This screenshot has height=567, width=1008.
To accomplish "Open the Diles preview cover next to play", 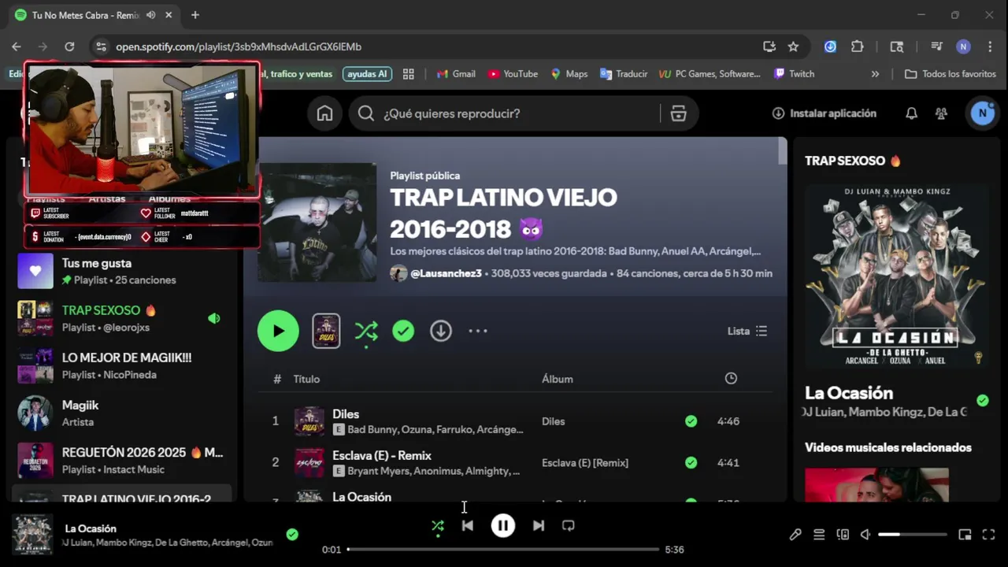I will point(326,331).
